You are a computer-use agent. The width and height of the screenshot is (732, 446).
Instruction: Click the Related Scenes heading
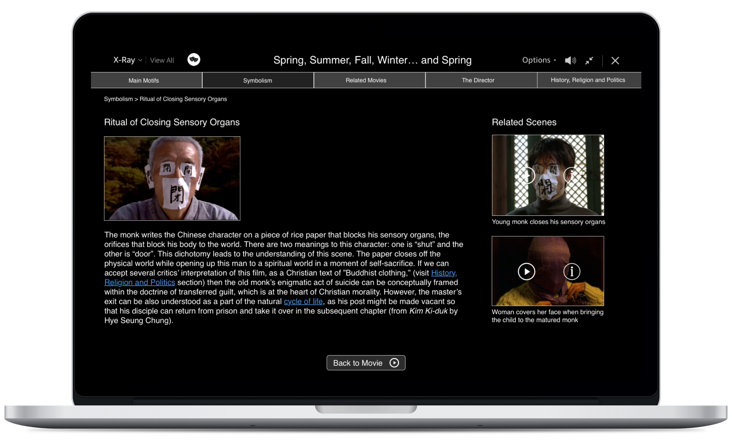pyautogui.click(x=524, y=122)
